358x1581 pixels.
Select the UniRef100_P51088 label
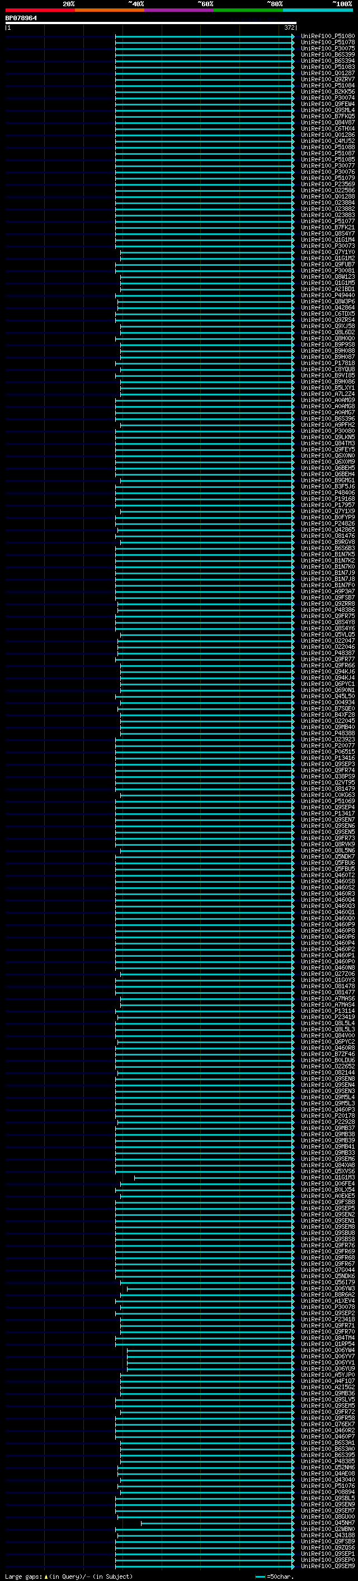point(328,148)
